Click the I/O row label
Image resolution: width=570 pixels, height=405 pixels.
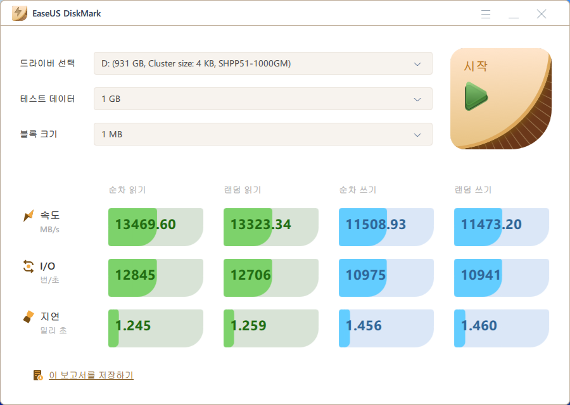pyautogui.click(x=47, y=266)
